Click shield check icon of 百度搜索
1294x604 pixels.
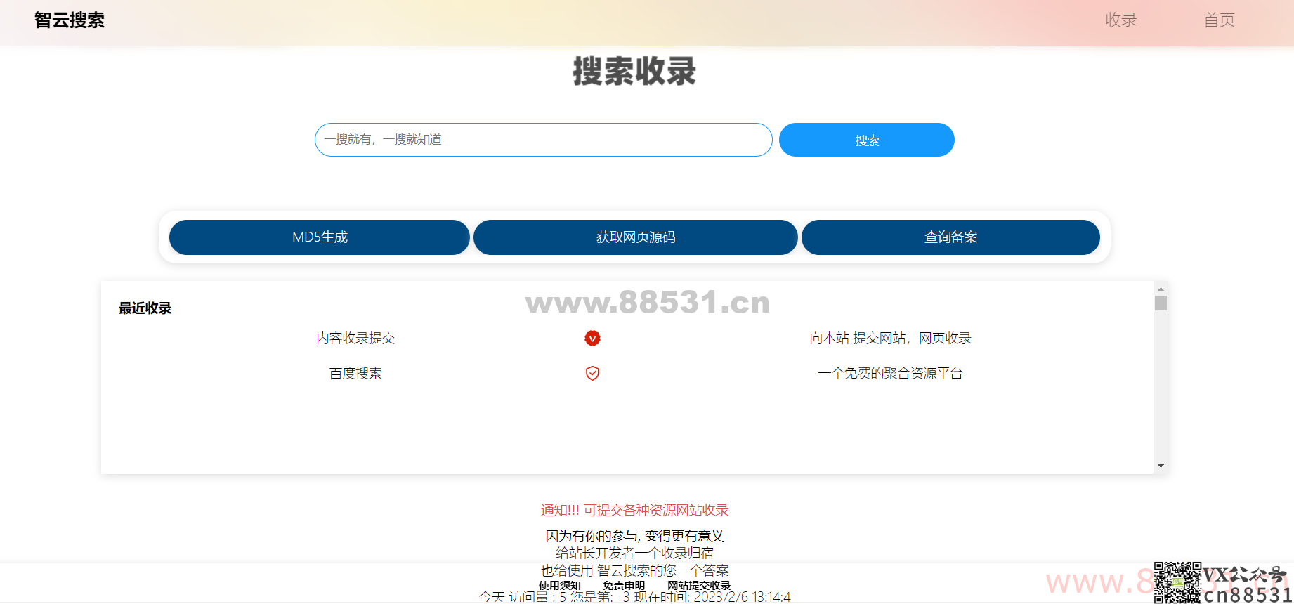[593, 374]
